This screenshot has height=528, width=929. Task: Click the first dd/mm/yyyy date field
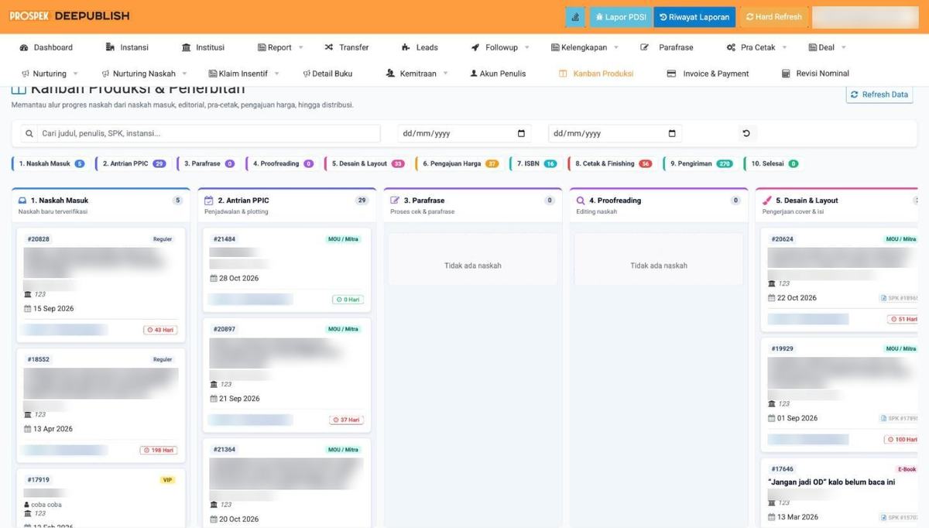coord(464,133)
